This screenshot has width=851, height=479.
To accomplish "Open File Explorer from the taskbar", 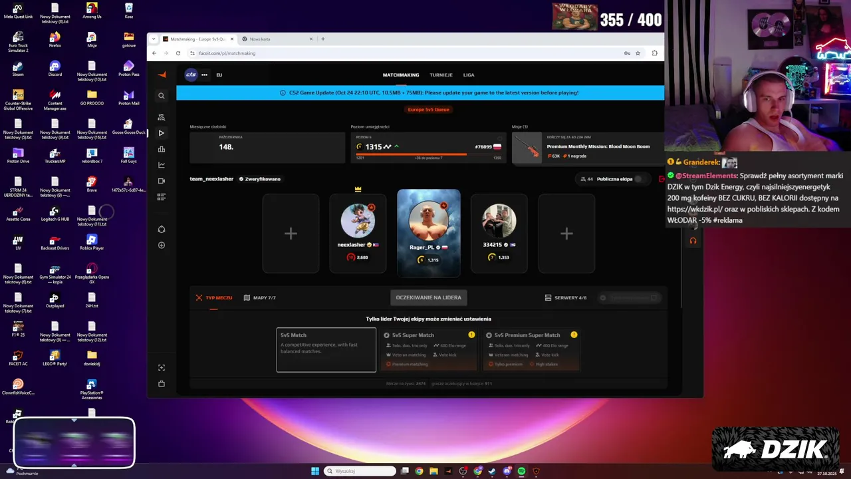I will pyautogui.click(x=433, y=471).
